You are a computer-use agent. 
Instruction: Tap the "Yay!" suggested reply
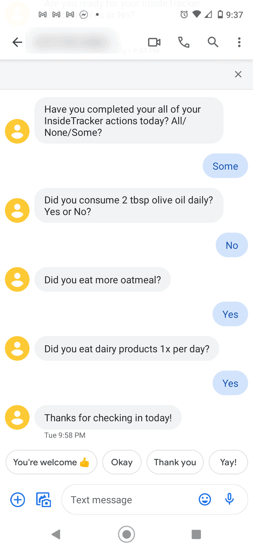pyautogui.click(x=228, y=462)
